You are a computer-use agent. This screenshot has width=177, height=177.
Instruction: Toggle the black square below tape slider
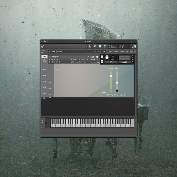point(117,91)
